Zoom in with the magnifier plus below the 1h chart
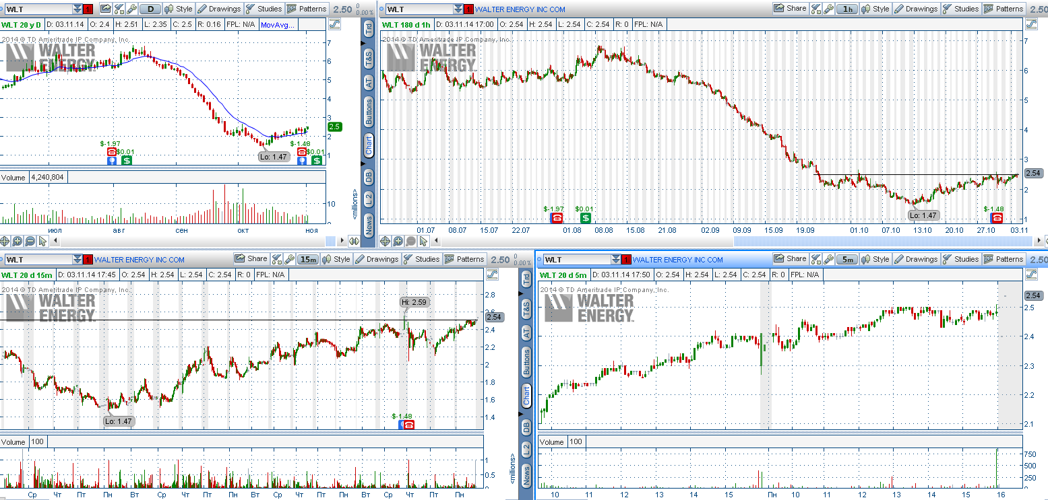1048x500 pixels. [398, 241]
